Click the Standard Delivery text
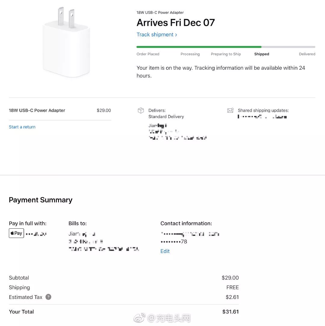The width and height of the screenshot is (325, 326). pyautogui.click(x=166, y=117)
